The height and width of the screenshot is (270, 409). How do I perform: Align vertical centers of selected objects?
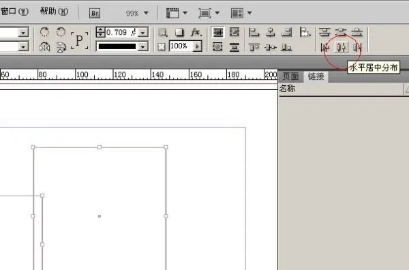coord(271,47)
